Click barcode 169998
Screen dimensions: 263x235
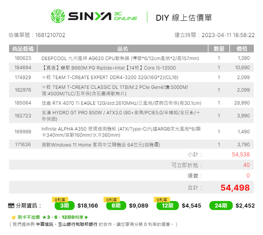coord(23,132)
